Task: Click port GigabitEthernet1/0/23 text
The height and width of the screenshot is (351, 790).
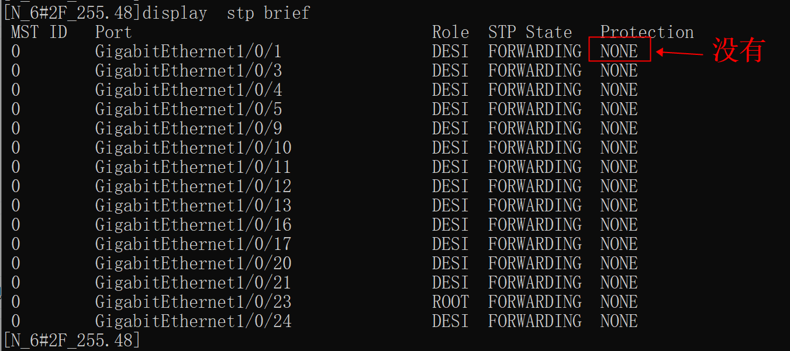Action: pyautogui.click(x=193, y=302)
